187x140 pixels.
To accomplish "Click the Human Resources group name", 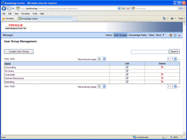I will coord(14,78).
